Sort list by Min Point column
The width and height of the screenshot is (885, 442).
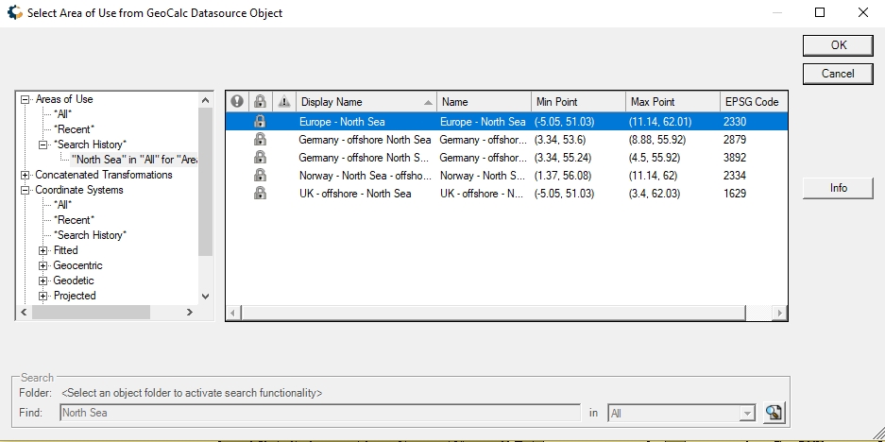579,102
